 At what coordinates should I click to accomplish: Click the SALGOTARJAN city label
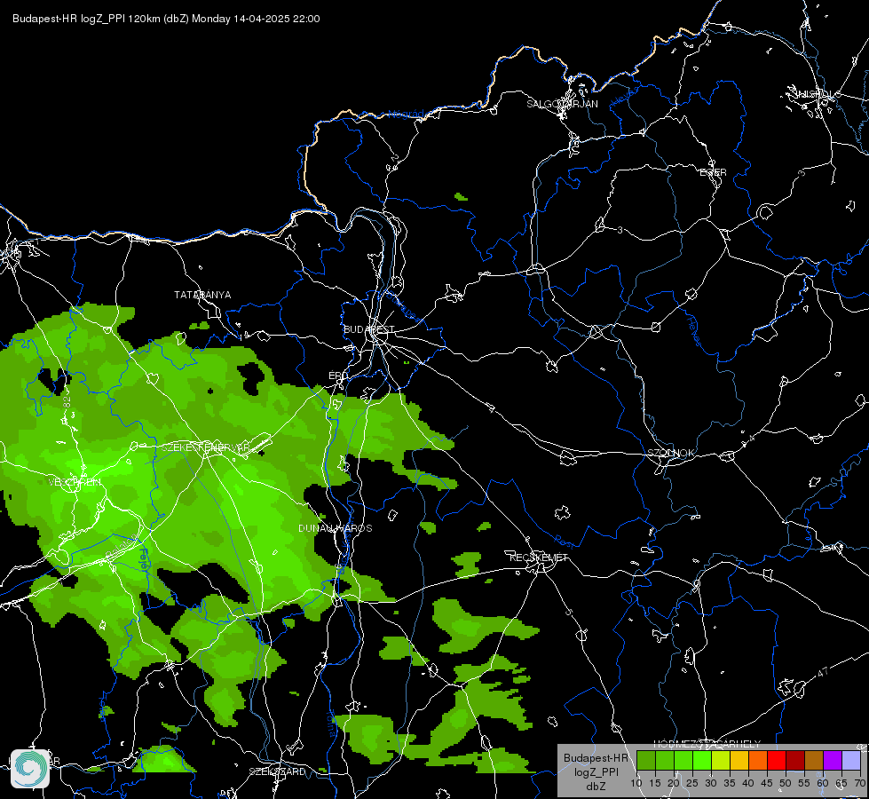pyautogui.click(x=562, y=104)
